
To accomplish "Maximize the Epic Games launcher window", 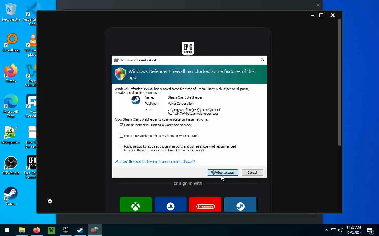I will pyautogui.click(x=321, y=15).
